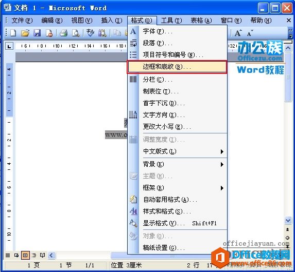Open the 帮助(H) menu
Image resolution: width=295 pixels, height=272 pixels.
click(x=261, y=20)
